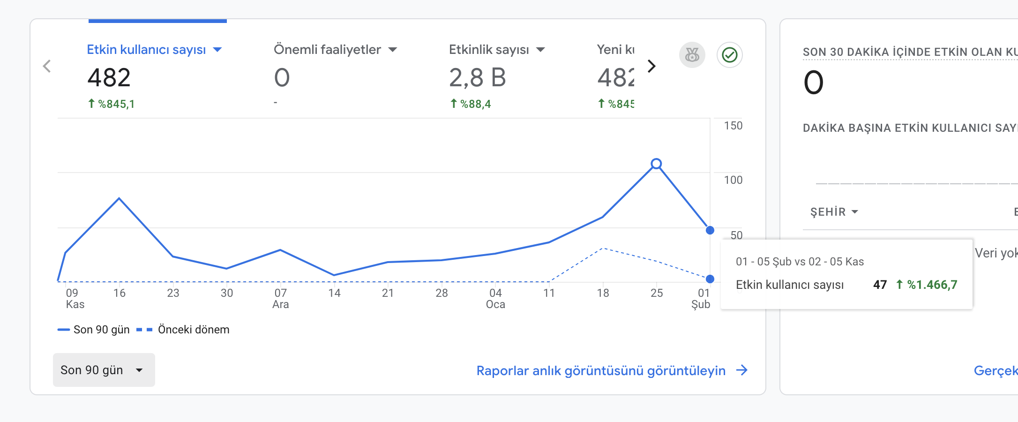This screenshot has height=422, width=1018.
Task: Click the 2,8 B event count value
Action: tap(478, 78)
